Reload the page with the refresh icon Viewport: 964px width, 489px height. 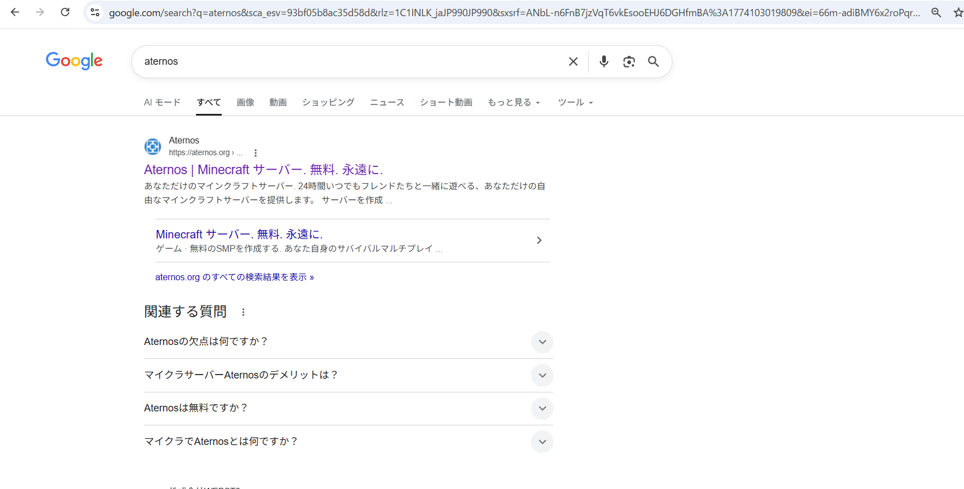65,12
